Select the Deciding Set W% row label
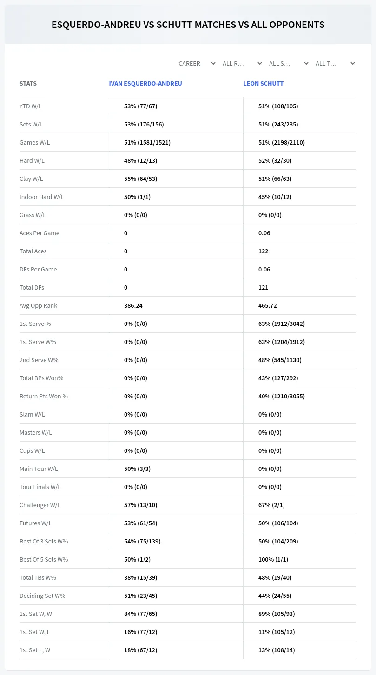 pos(42,596)
